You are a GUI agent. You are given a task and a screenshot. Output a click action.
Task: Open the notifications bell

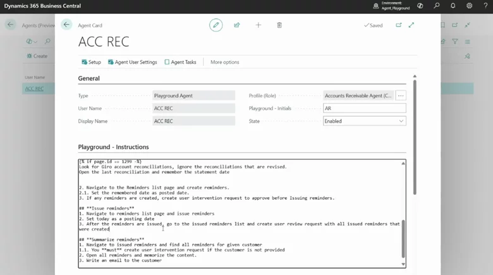click(x=453, y=6)
